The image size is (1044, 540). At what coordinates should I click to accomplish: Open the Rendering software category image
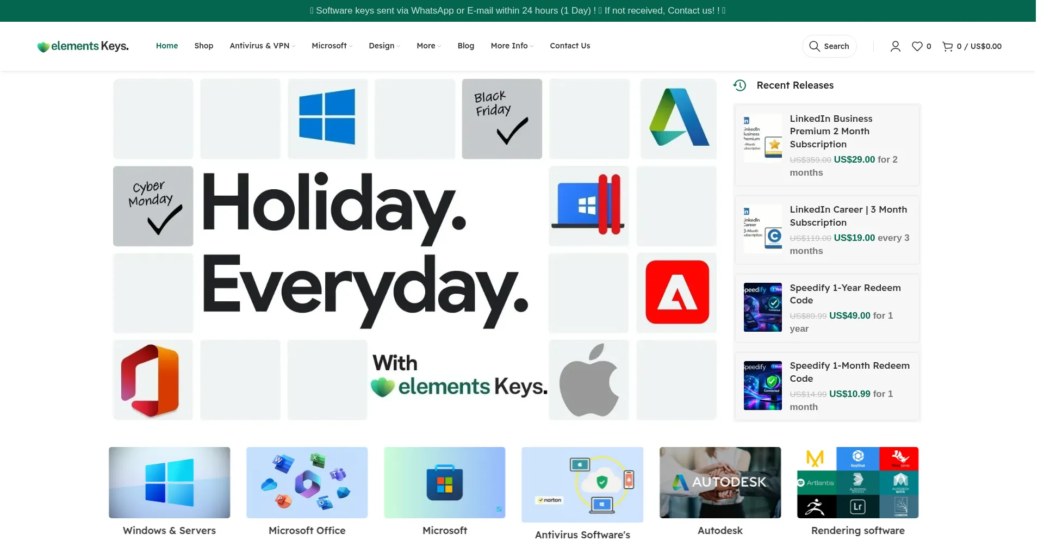coord(858,482)
